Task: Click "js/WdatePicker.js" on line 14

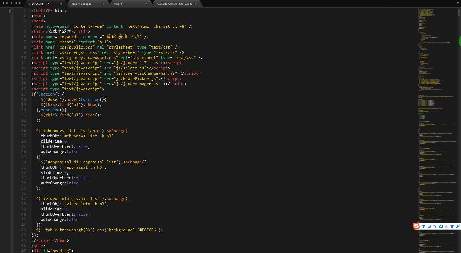Action: [136, 79]
